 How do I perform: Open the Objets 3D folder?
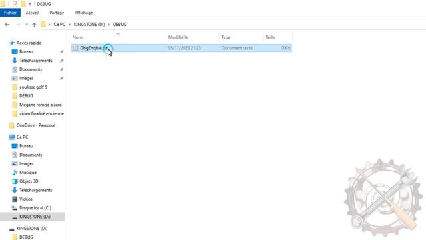pos(29,181)
